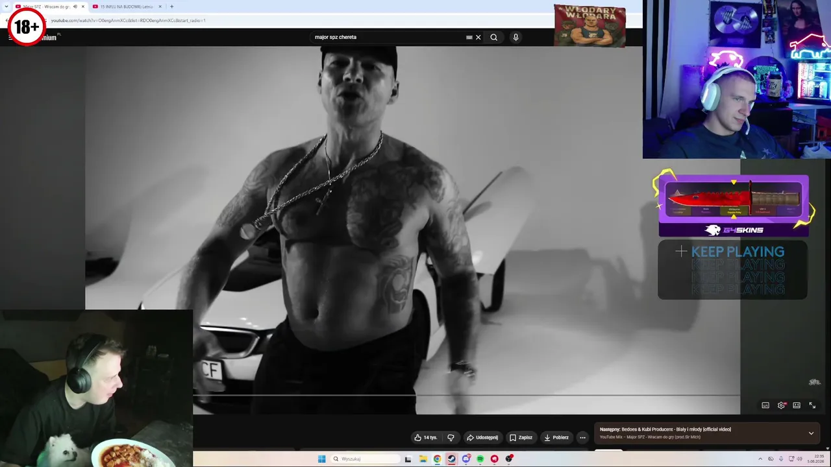Seek the video using the progress bar
This screenshot has width=831, height=467.
click(x=466, y=394)
